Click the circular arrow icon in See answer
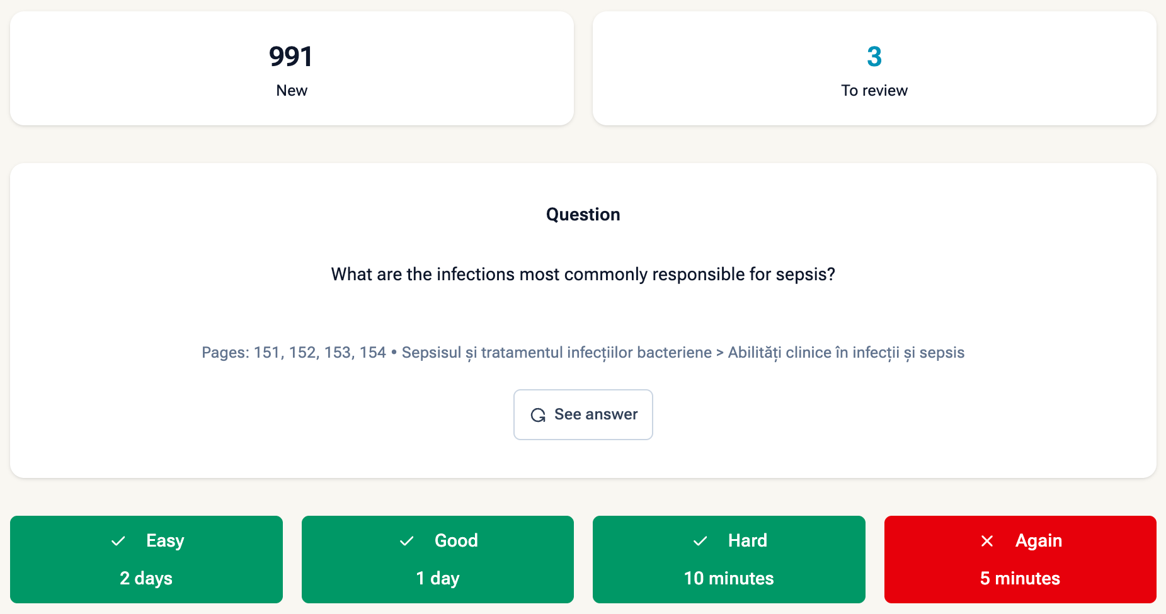Screen dimensions: 1166x614 tap(538, 415)
